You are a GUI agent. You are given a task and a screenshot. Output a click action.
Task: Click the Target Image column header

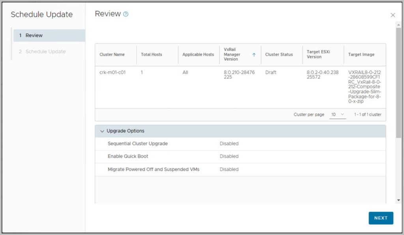pos(361,54)
